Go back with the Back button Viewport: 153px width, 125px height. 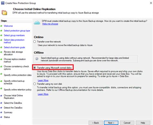[x=96, y=123]
